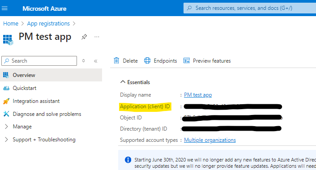Toggle expand/collapse all sidebar groups
Image resolution: width=316 pixels, height=170 pixels.
coord(83,61)
